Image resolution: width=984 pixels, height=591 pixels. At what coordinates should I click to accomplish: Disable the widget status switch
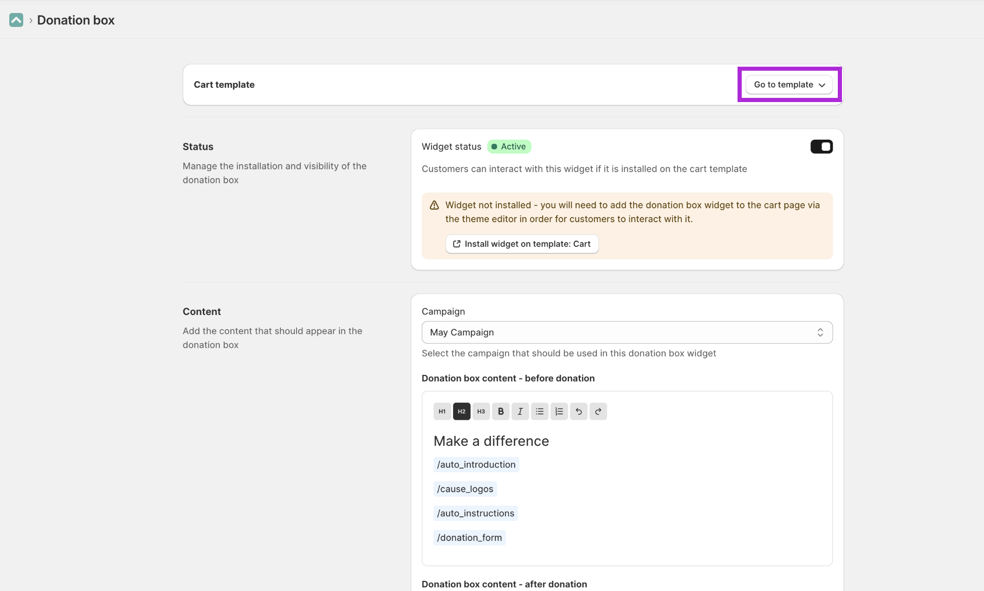point(821,147)
